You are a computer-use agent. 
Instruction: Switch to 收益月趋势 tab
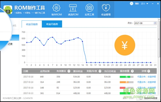(x=52, y=24)
